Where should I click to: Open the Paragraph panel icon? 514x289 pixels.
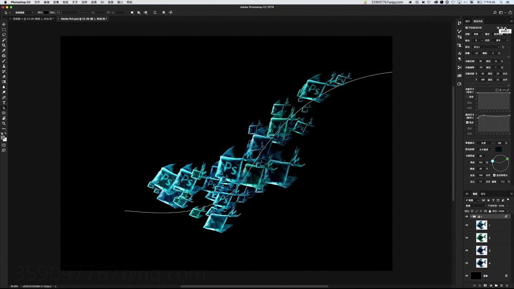tap(459, 59)
